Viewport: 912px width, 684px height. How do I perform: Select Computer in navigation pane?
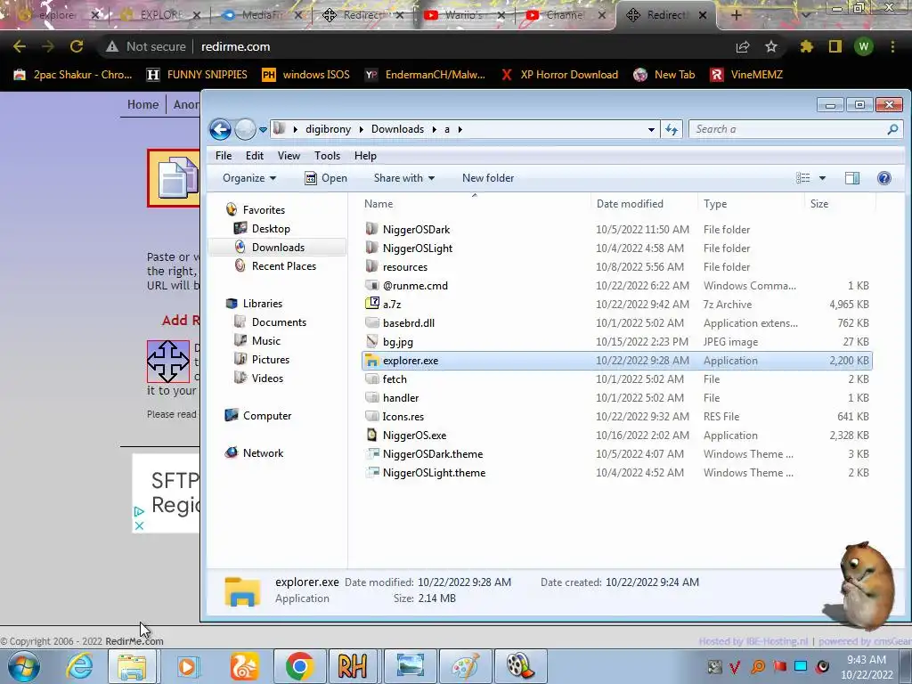coord(267,415)
